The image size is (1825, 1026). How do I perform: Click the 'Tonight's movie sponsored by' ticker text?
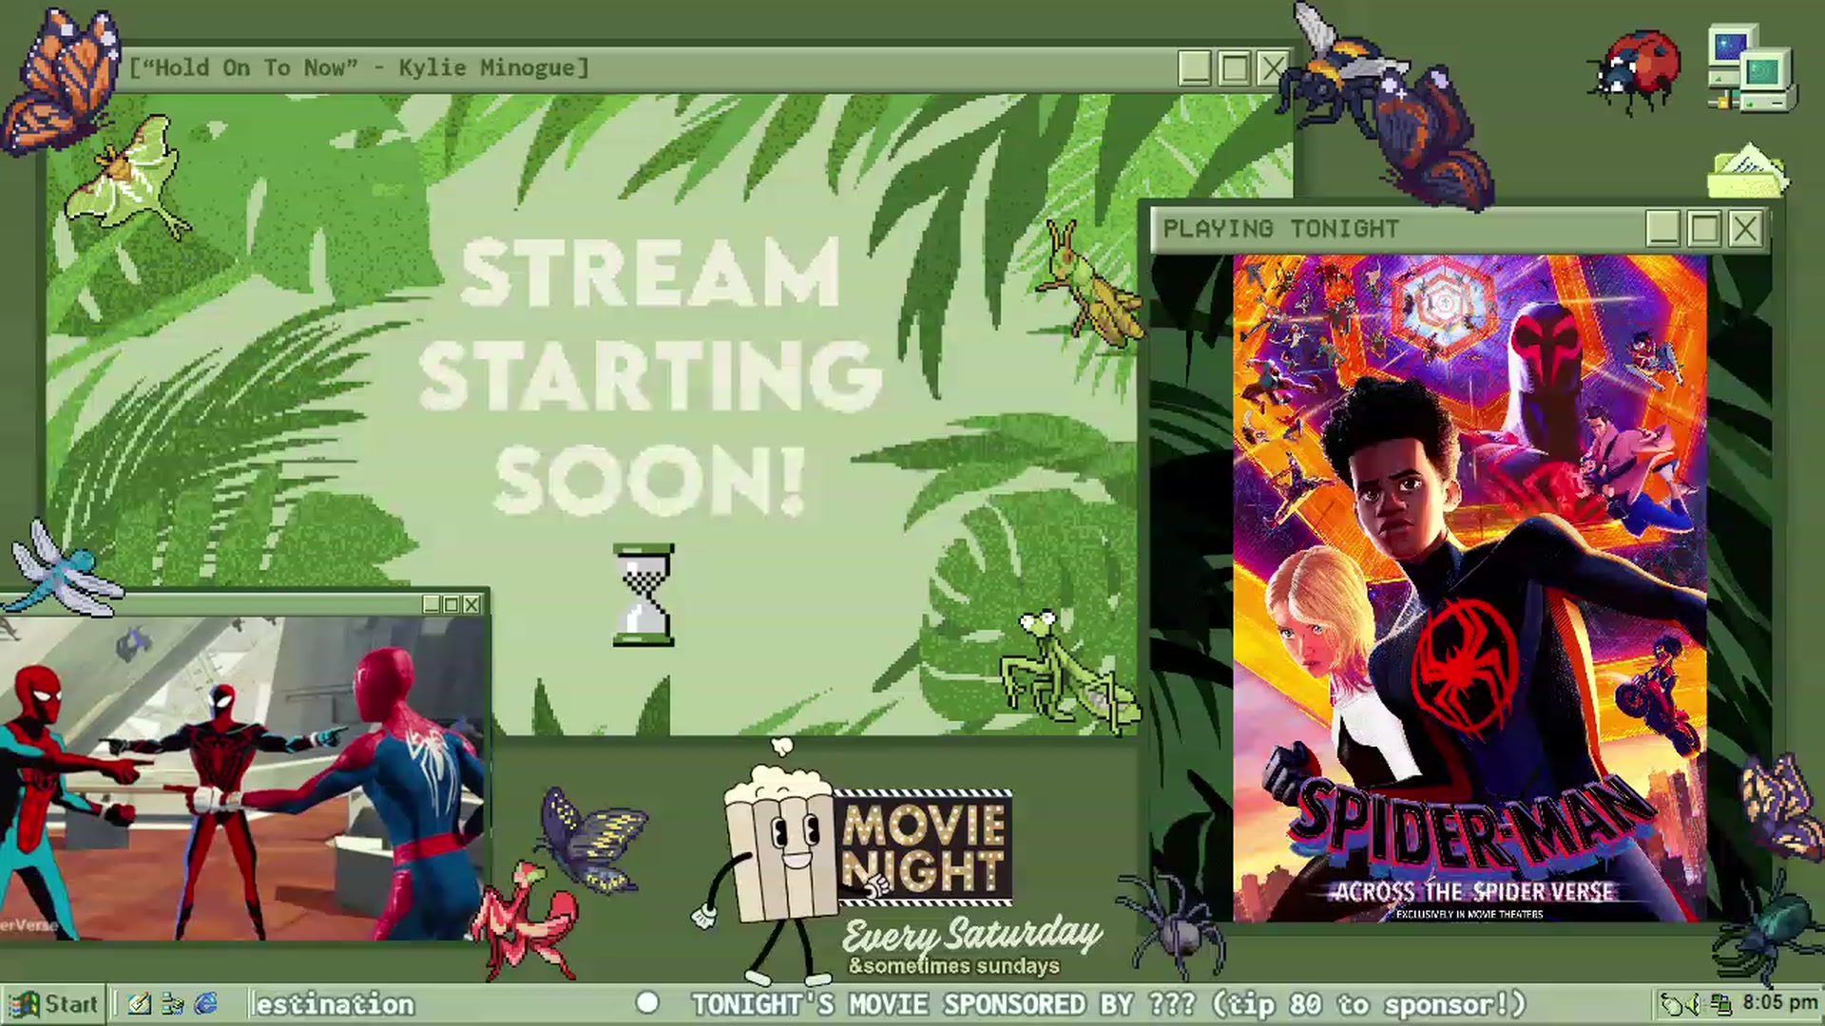pyautogui.click(x=1107, y=1004)
